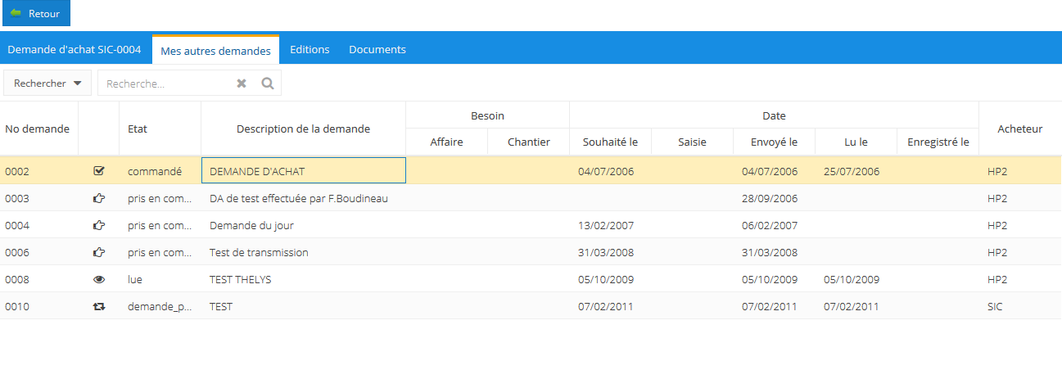This screenshot has width=1062, height=370.
Task: Sort by the Souhaité le column header
Action: [x=610, y=142]
